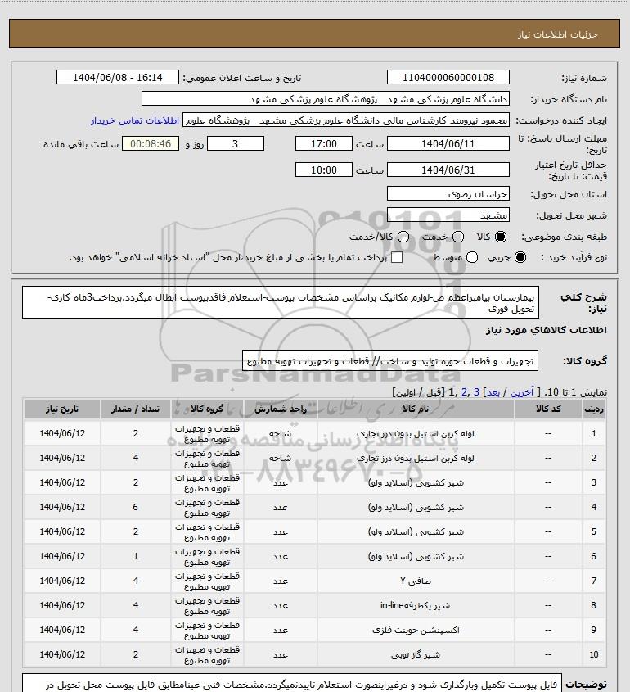Click row 4 item شیر کشویی (اسلاید ولو)
The height and width of the screenshot is (692, 630).
tap(416, 508)
